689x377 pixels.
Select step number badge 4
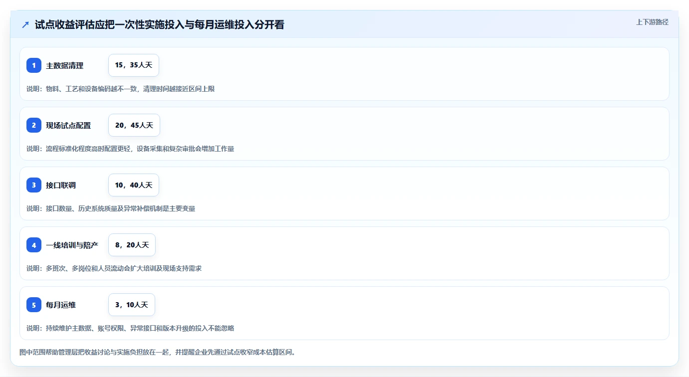pos(34,245)
